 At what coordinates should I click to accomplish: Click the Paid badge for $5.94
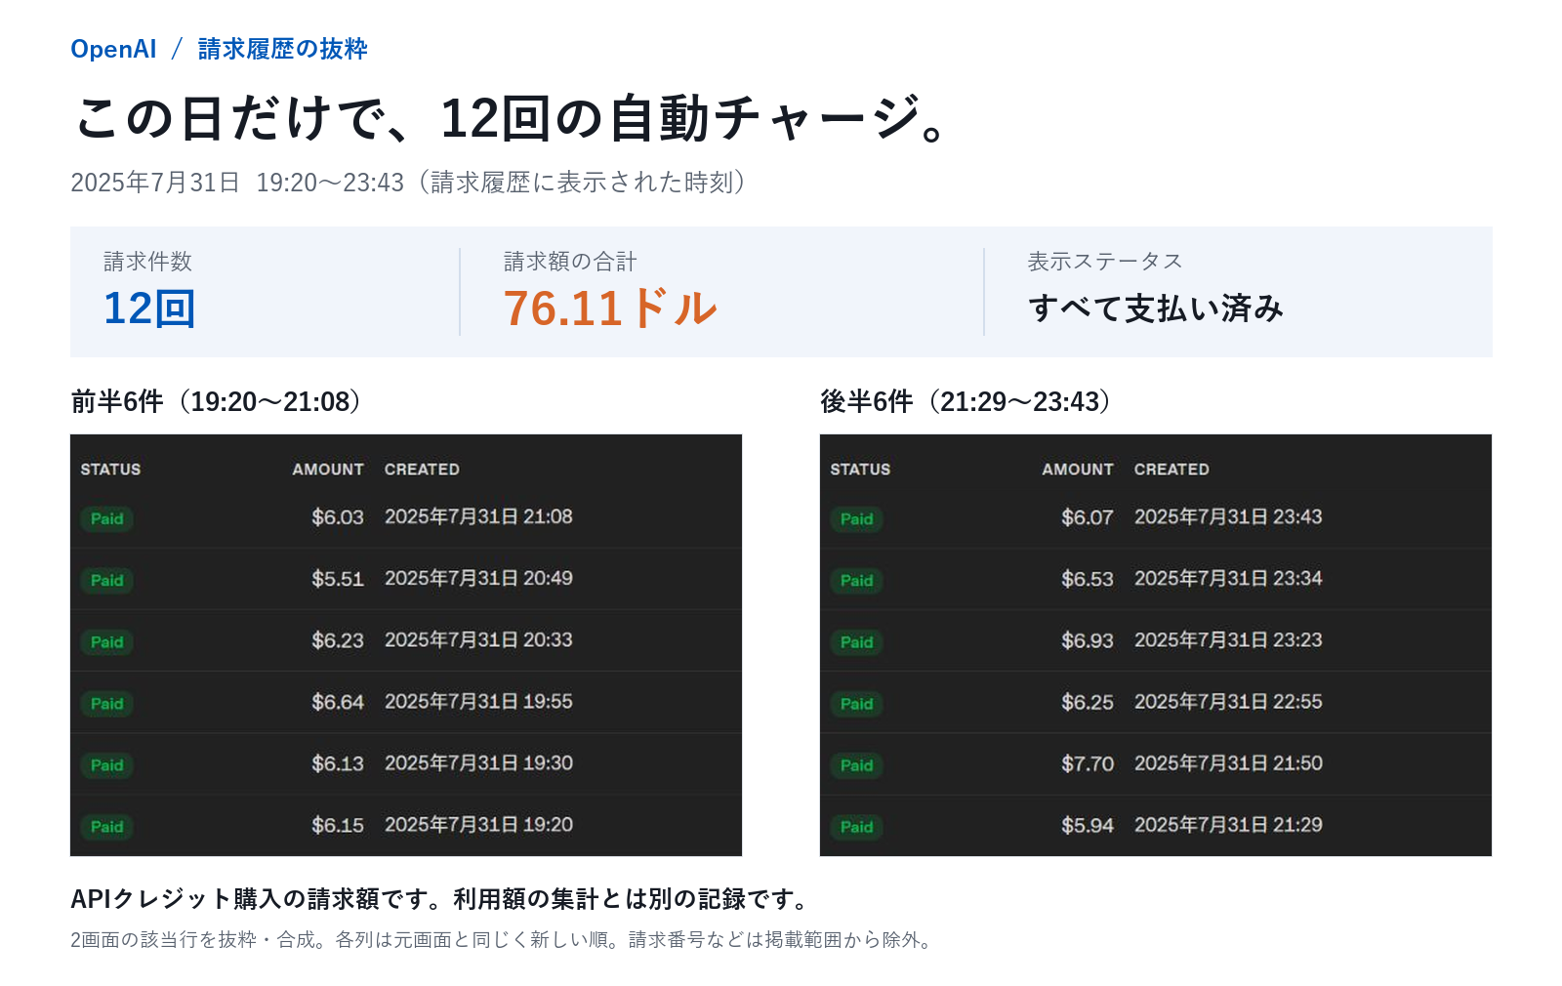[x=857, y=826]
